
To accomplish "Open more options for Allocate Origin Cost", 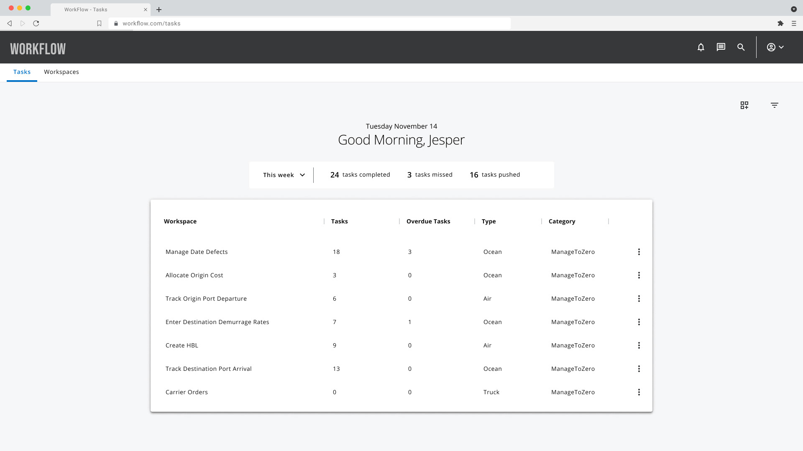I will point(639,275).
